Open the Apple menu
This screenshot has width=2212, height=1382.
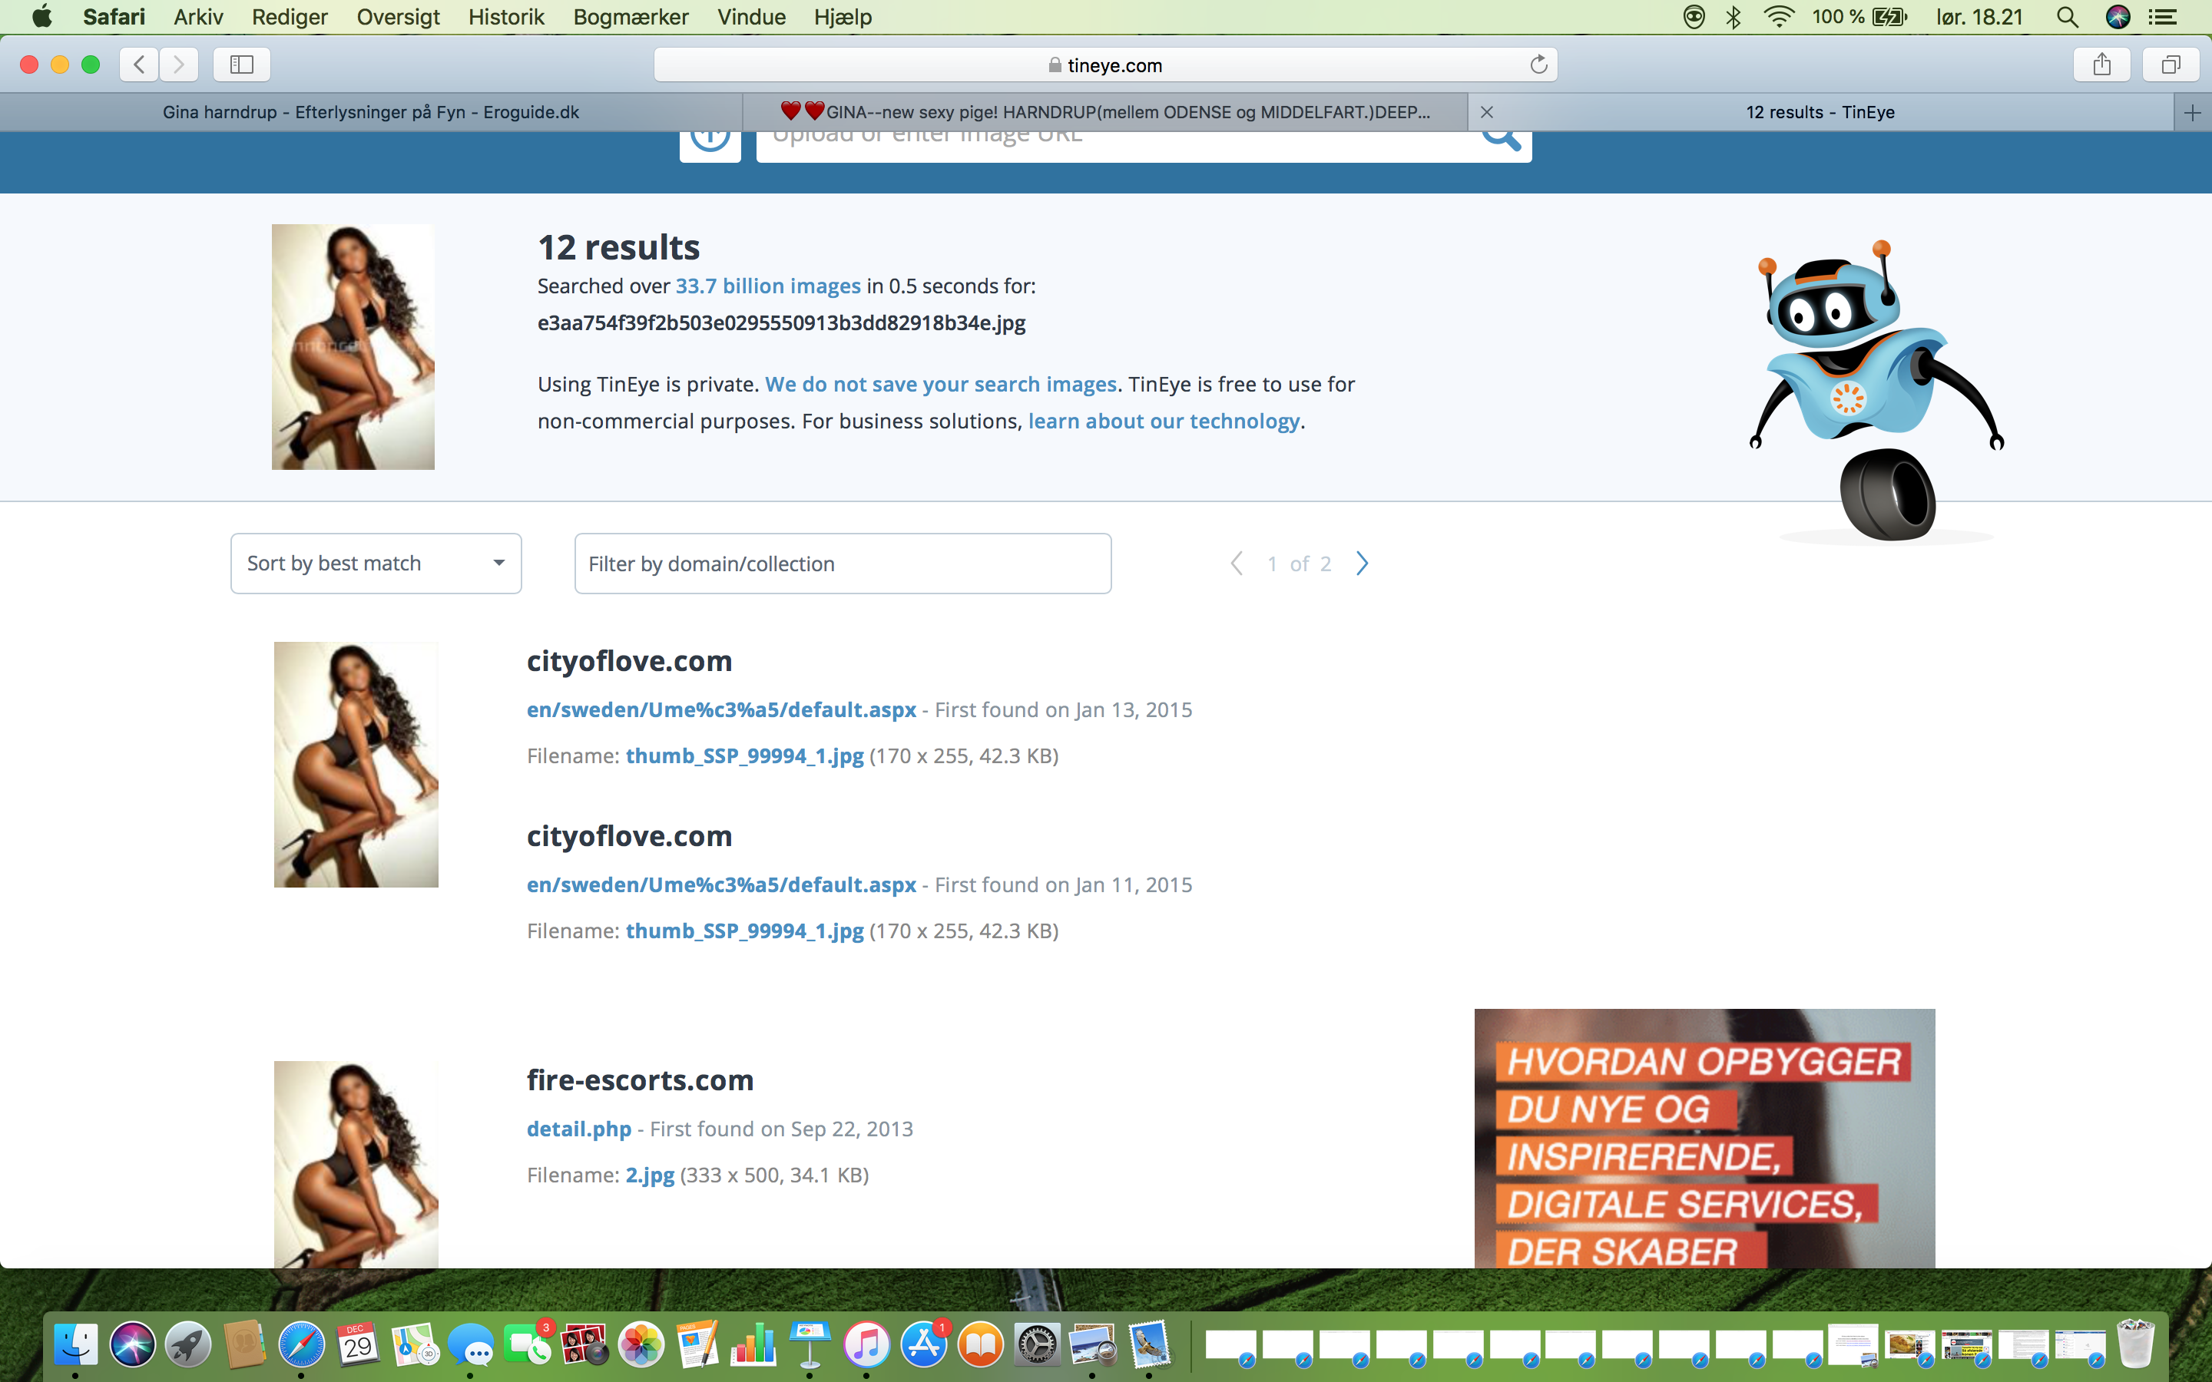pyautogui.click(x=42, y=16)
